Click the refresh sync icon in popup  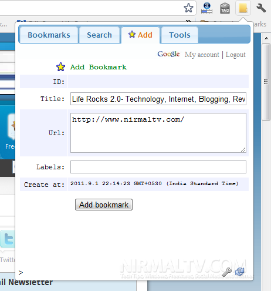click(240, 272)
